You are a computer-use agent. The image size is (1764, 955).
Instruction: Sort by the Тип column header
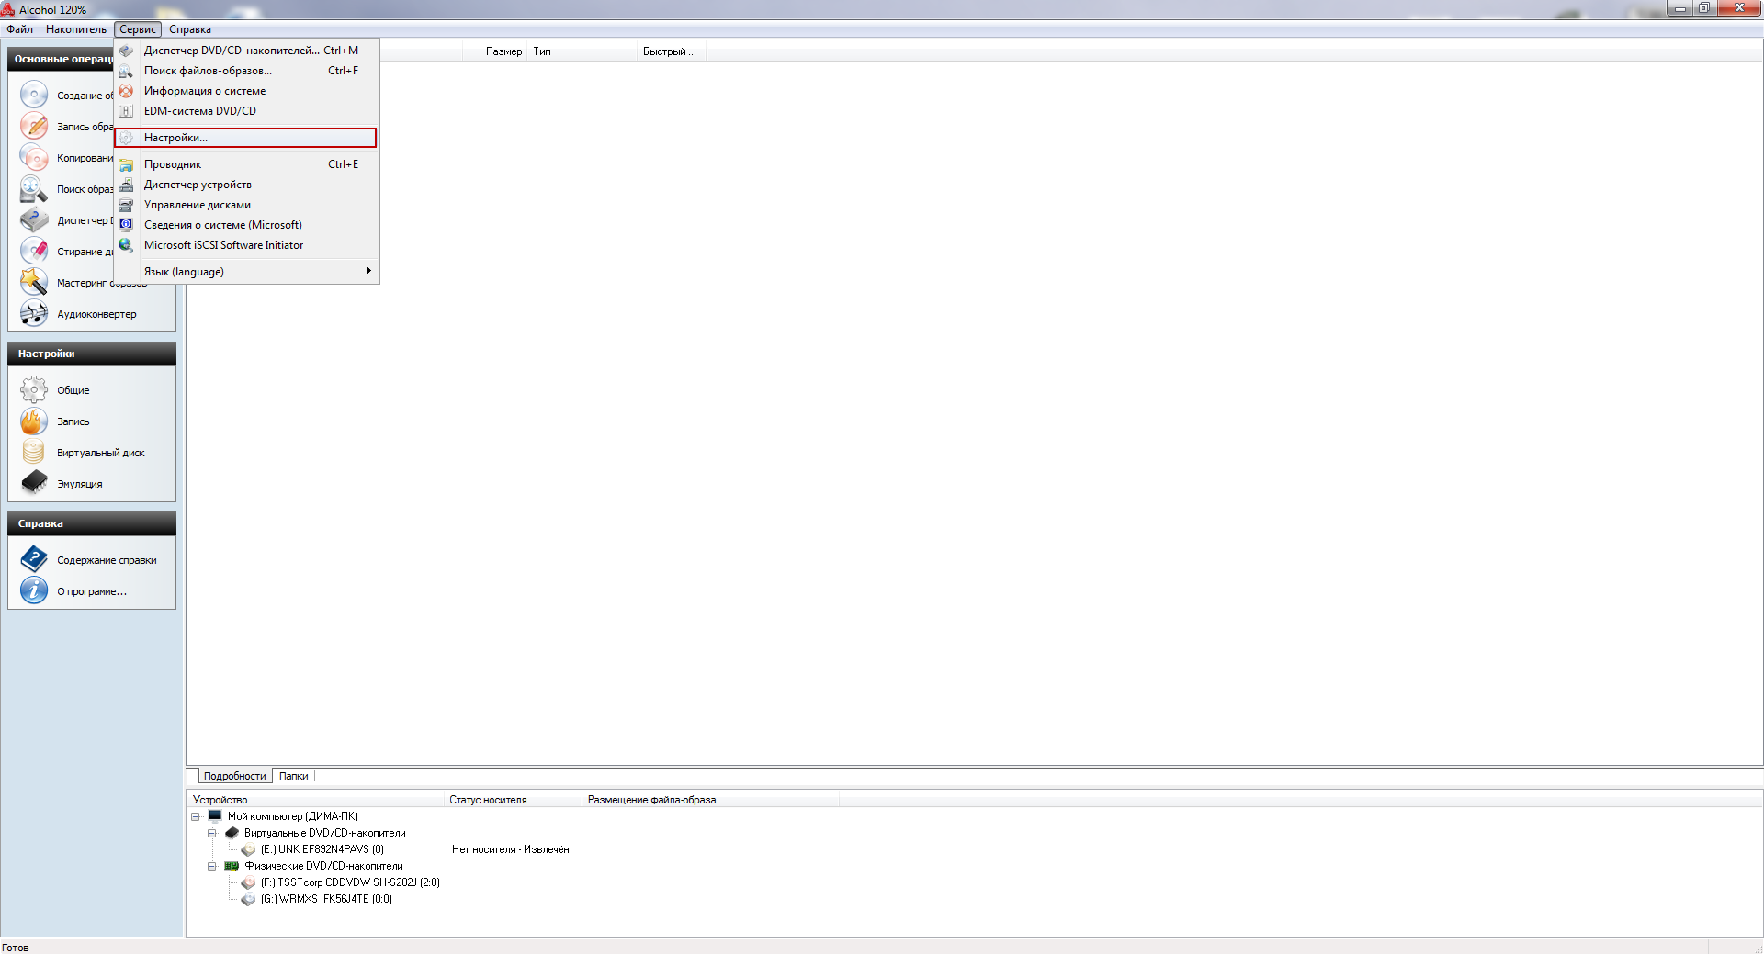[582, 51]
